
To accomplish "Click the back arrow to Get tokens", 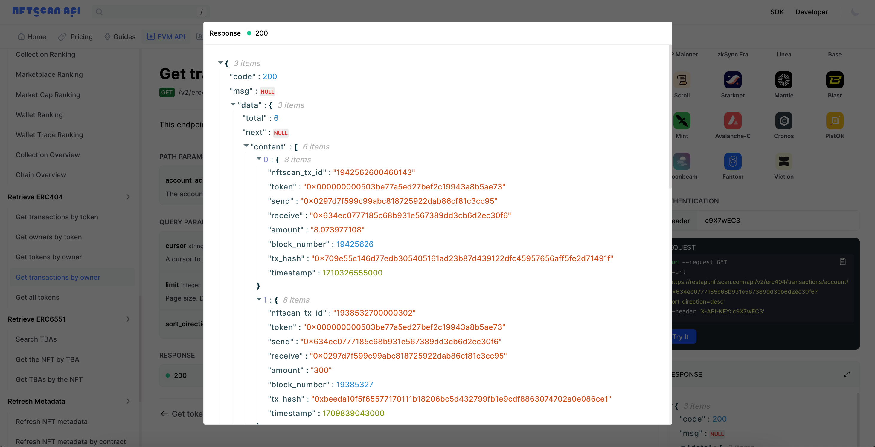I will [x=164, y=414].
